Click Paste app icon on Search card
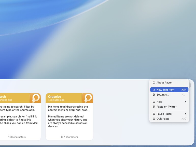Viewport: 196px width, 147px height. [x=35, y=98]
